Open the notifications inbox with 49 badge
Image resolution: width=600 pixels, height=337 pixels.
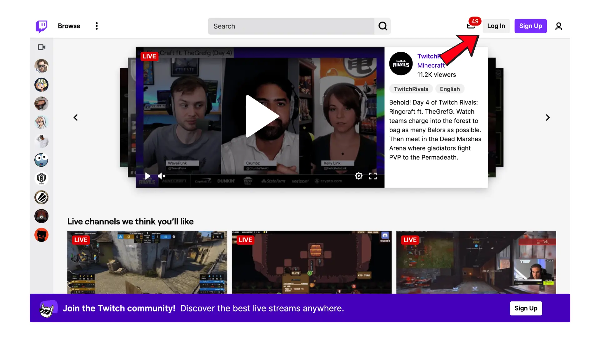click(x=471, y=26)
